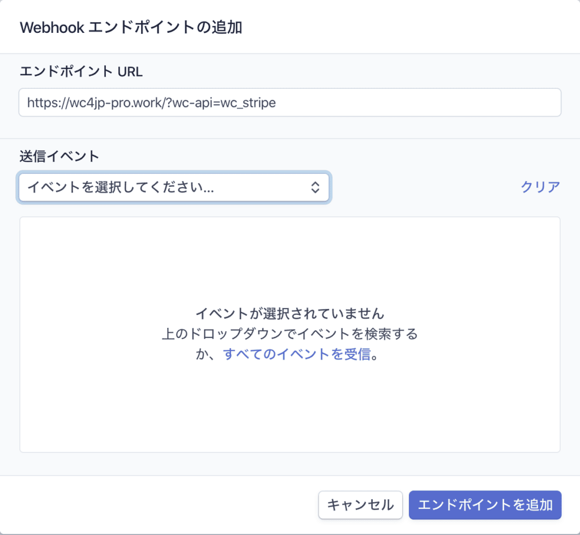This screenshot has height=535, width=580.
Task: Click the エンドポイント URL label
Action: pos(81,71)
